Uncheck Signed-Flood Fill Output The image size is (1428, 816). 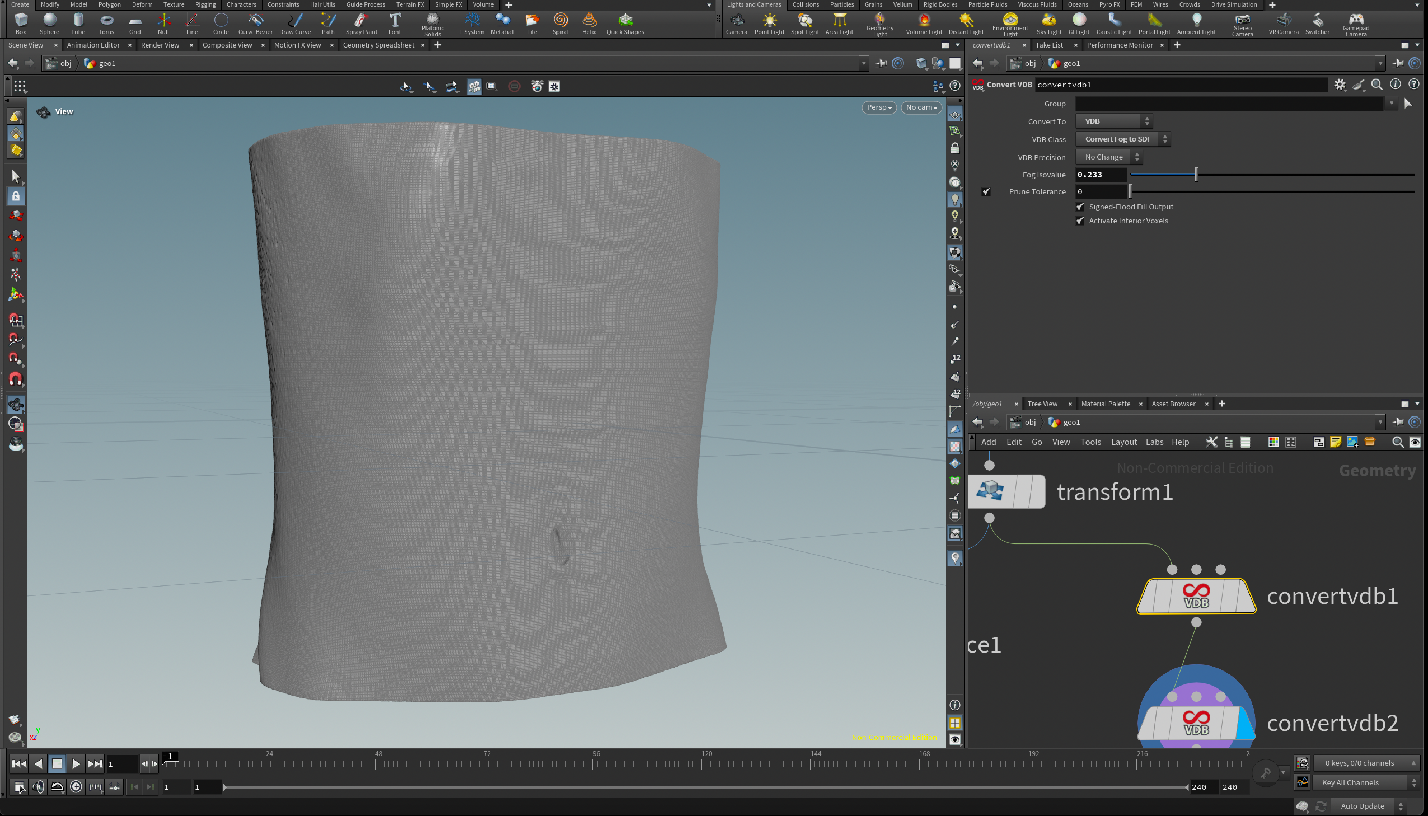pos(1080,207)
